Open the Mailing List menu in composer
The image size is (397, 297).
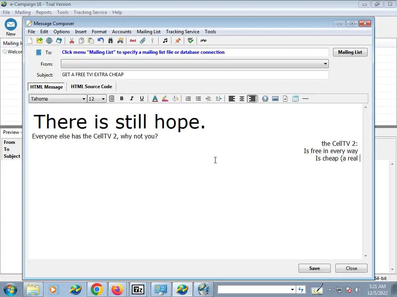click(x=148, y=32)
